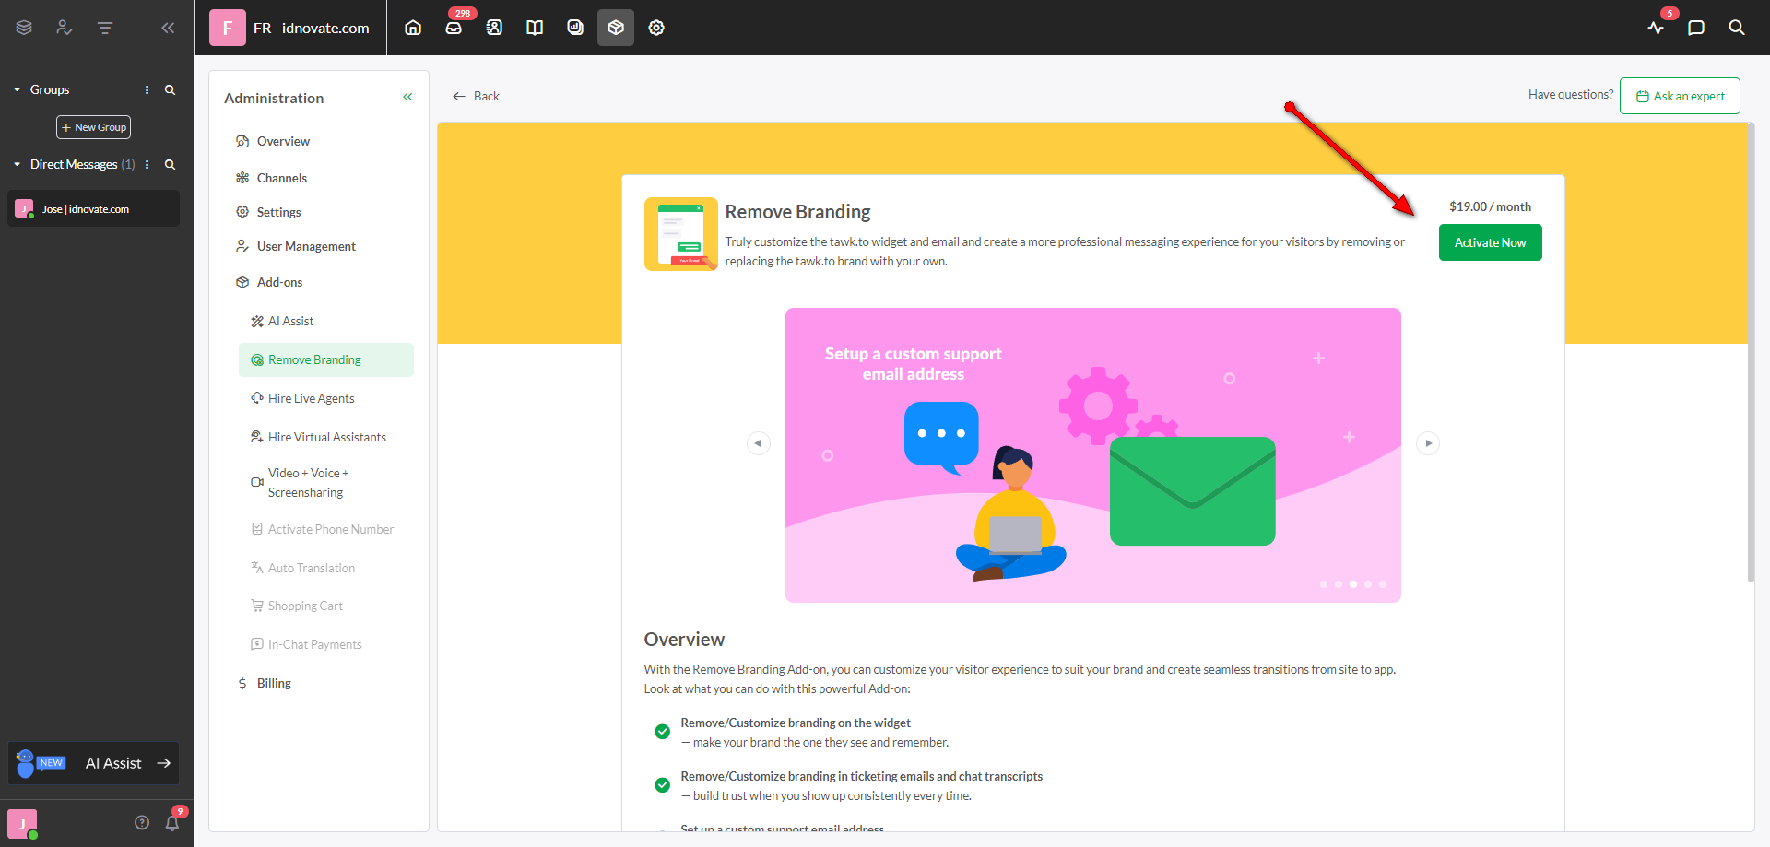Open the help question mark icon
1770x847 pixels.
coord(142,823)
